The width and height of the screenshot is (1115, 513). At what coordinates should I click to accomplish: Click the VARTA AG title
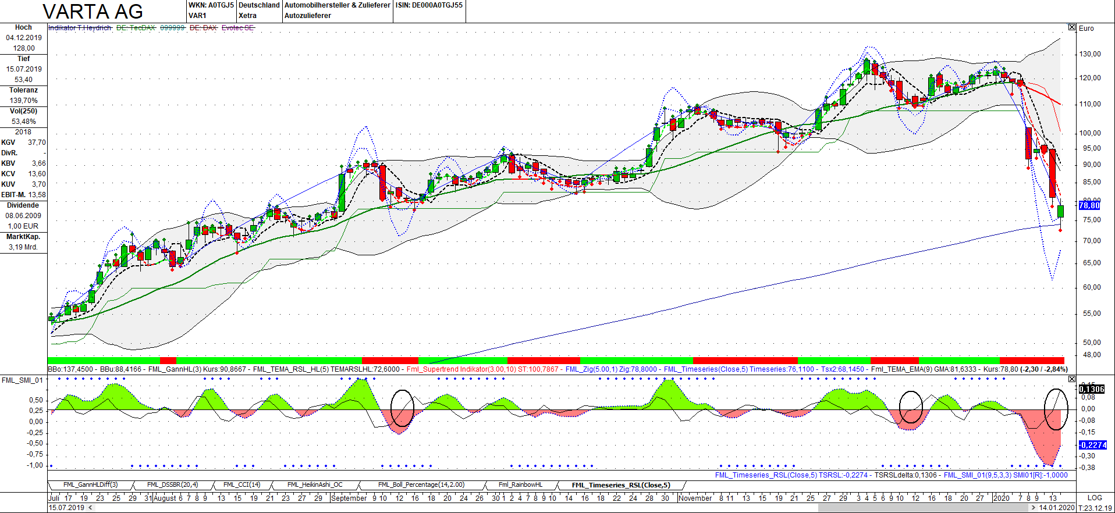pos(93,12)
